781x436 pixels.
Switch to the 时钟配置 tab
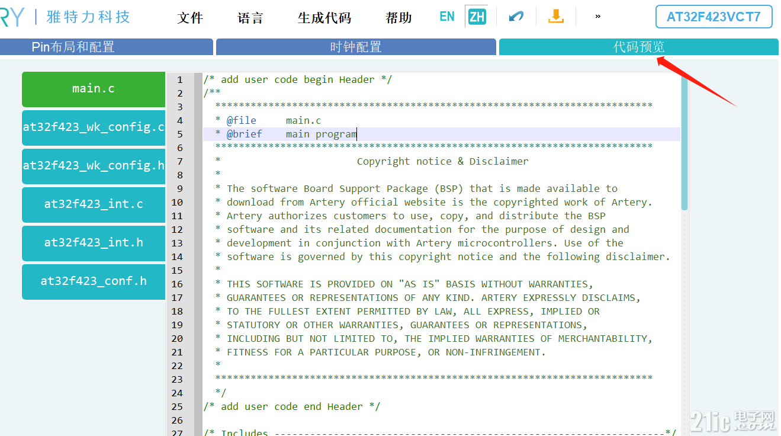[x=355, y=46]
